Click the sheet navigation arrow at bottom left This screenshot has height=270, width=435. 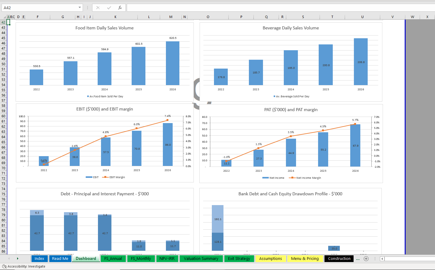[x=18, y=259]
